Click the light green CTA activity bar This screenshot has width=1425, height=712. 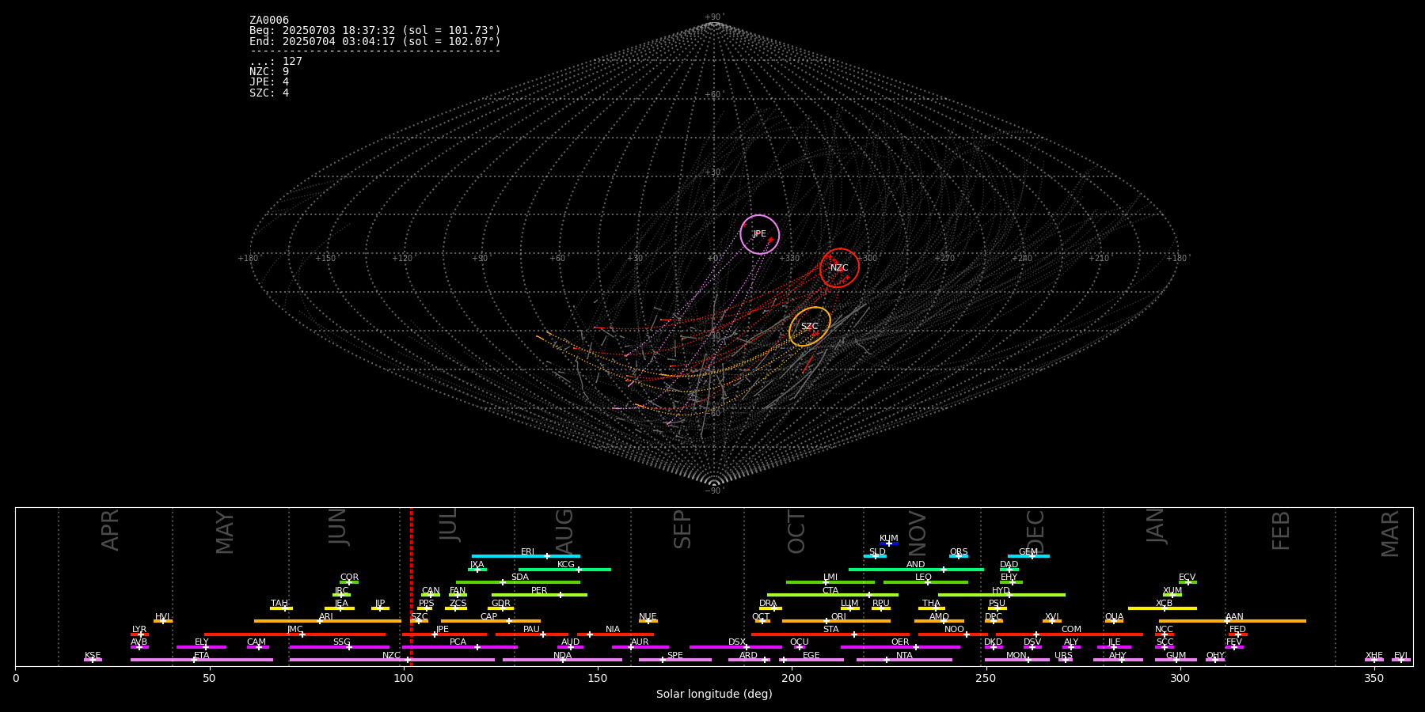(833, 595)
